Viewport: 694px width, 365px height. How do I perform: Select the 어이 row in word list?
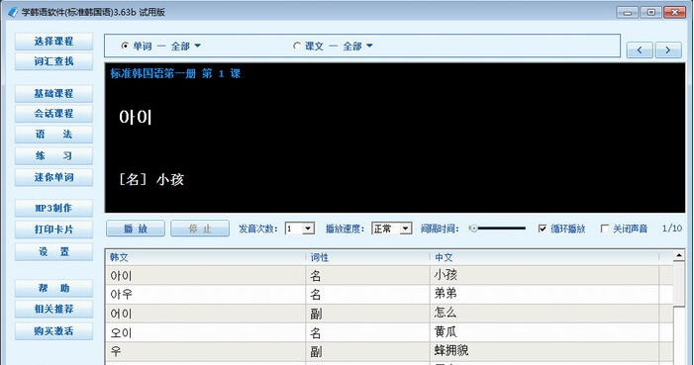pyautogui.click(x=389, y=314)
